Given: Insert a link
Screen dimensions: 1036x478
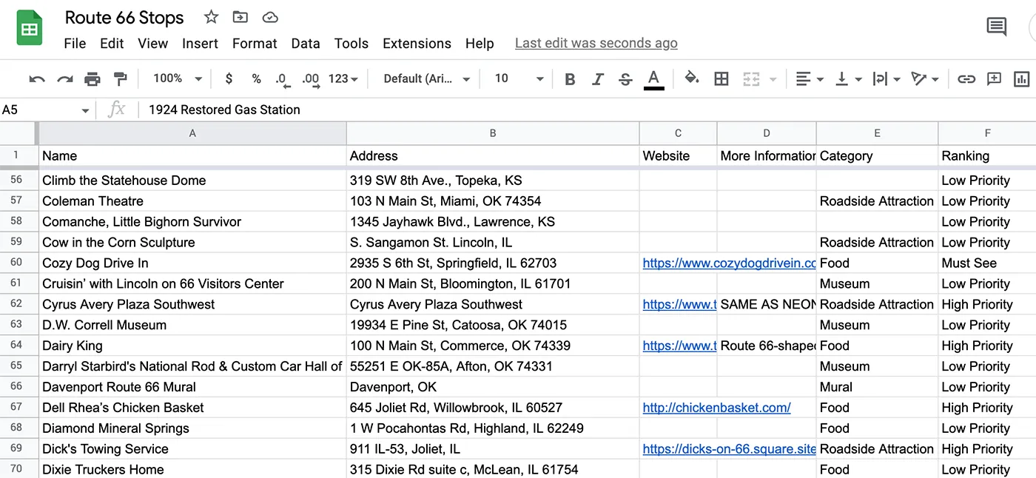Looking at the screenshot, I should click(966, 79).
